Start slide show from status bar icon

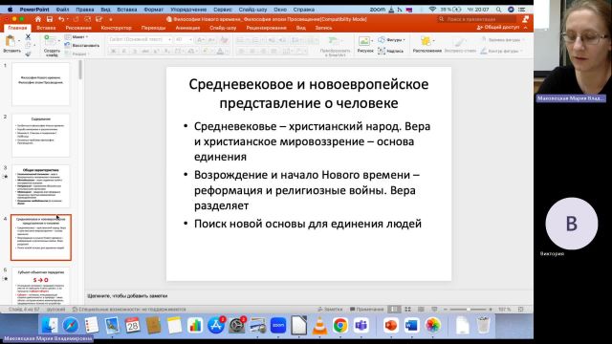pyautogui.click(x=434, y=310)
